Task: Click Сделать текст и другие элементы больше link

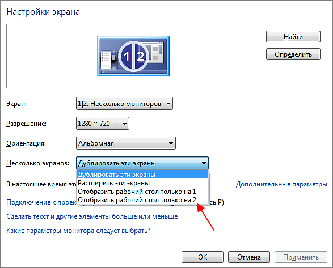Action: [x=92, y=216]
